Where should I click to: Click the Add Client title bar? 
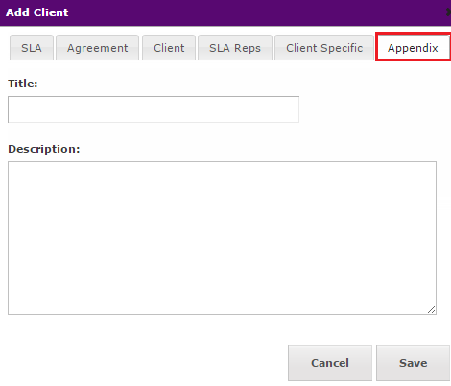point(225,12)
